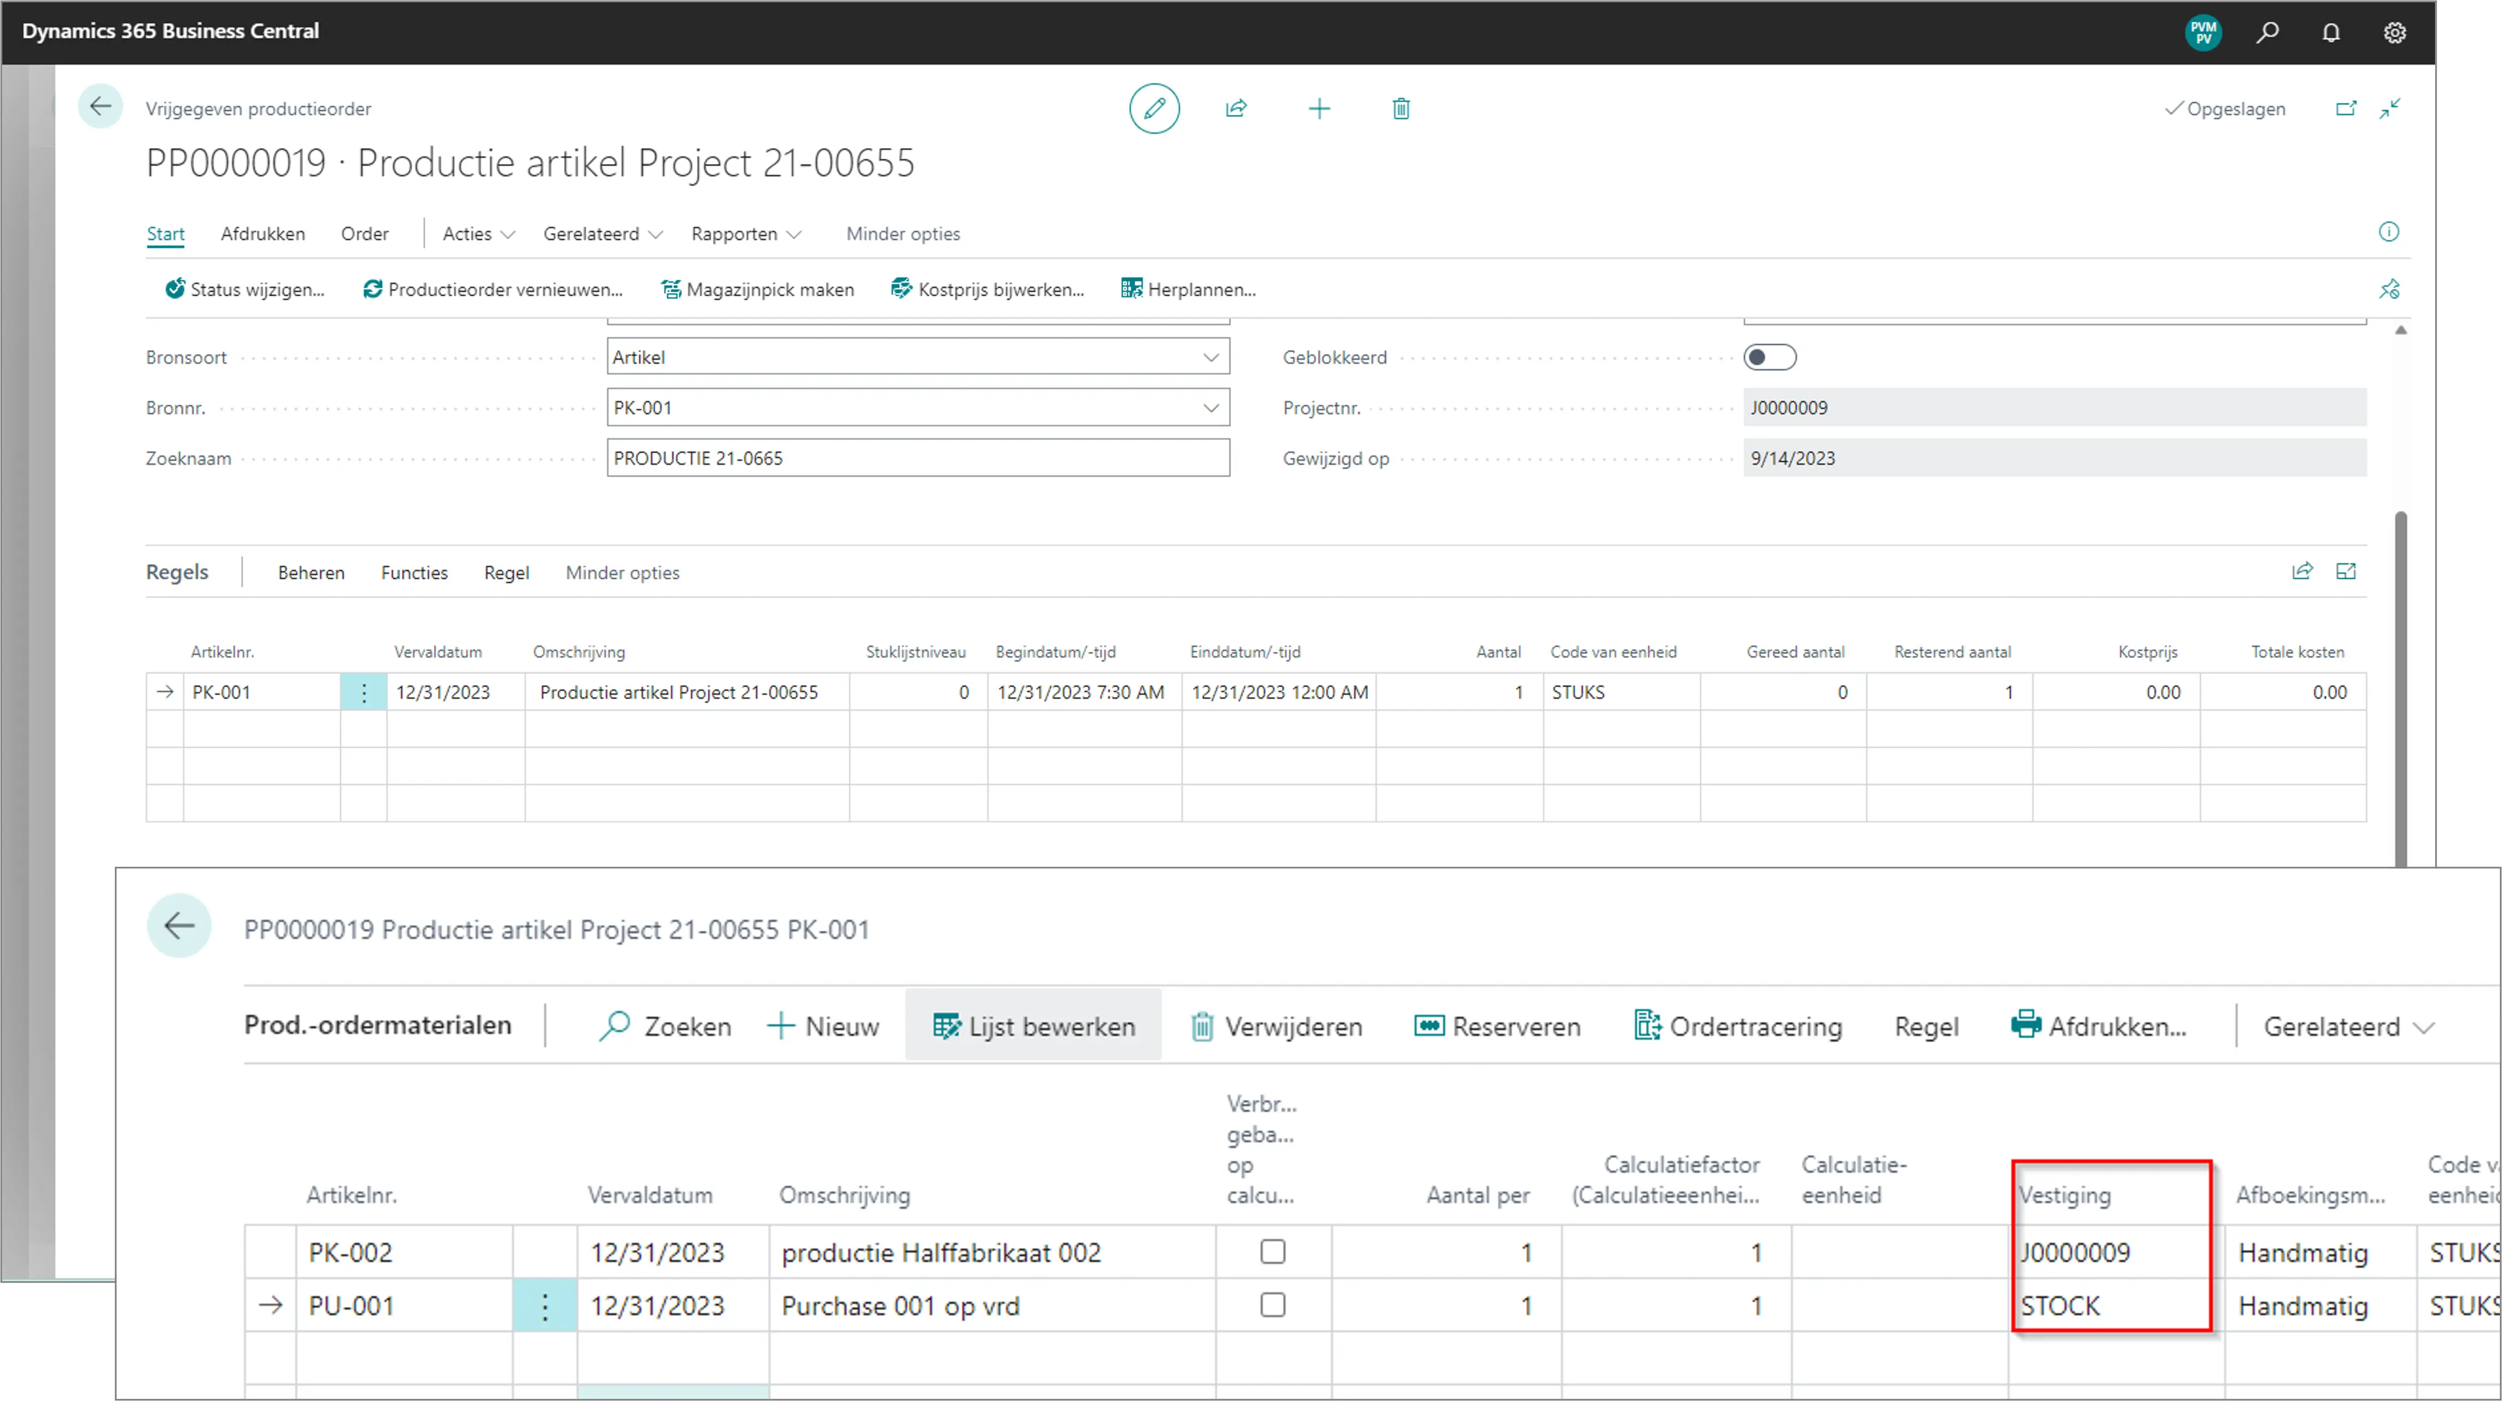The height and width of the screenshot is (1401, 2502).
Task: Click Verwijderen in materials toolbar
Action: [1276, 1026]
